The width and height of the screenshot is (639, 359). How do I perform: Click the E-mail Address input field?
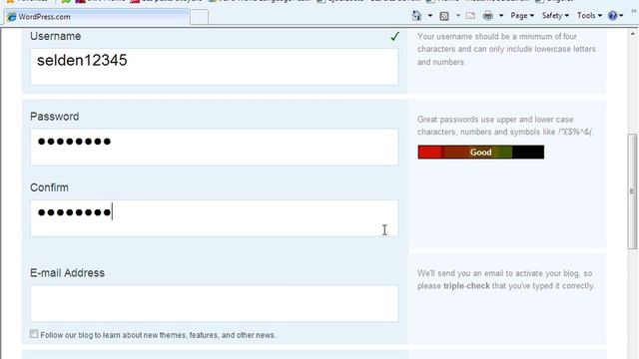(214, 303)
